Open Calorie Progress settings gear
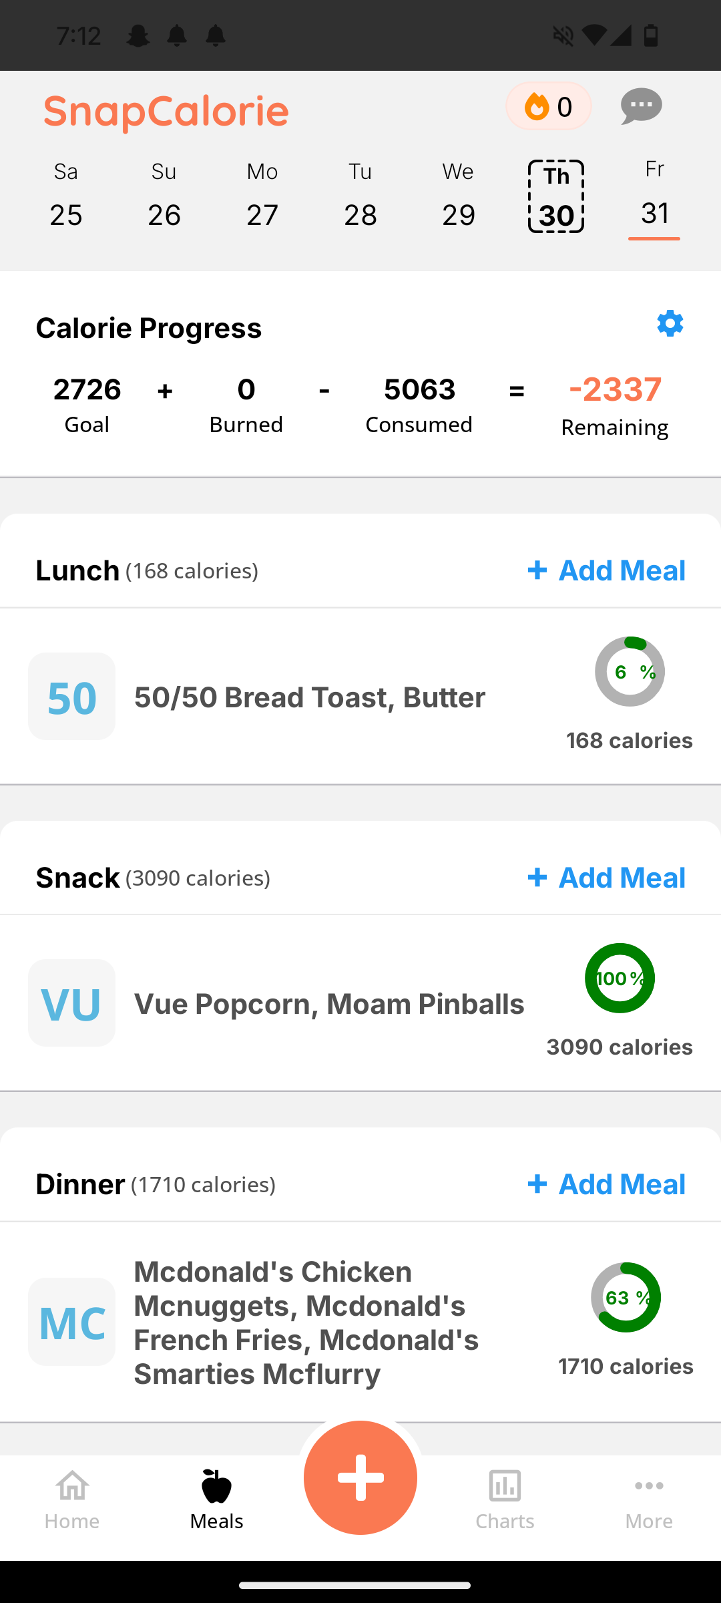 (670, 323)
